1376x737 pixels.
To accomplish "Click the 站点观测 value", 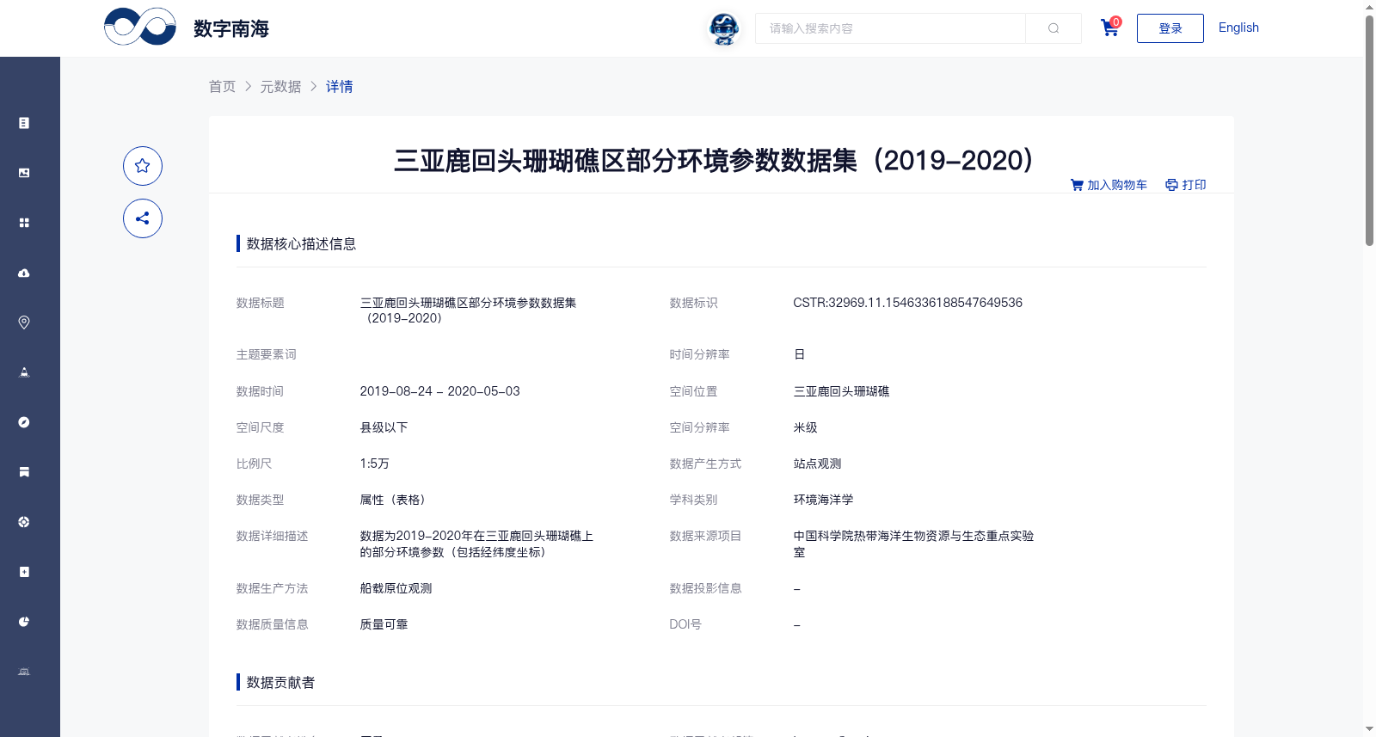I will pos(817,464).
